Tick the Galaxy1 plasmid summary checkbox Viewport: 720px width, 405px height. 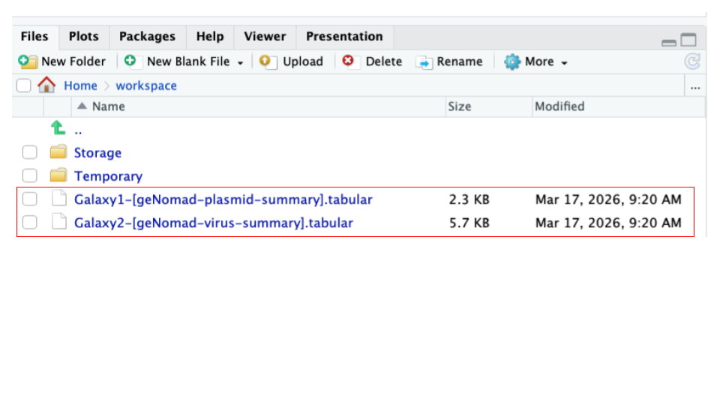29,199
